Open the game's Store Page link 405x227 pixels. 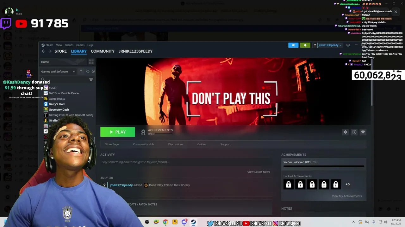pos(112,144)
